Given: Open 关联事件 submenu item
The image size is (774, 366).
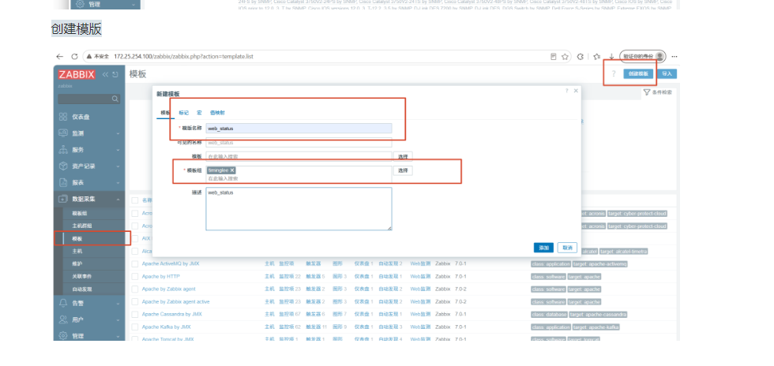Looking at the screenshot, I should (x=82, y=276).
